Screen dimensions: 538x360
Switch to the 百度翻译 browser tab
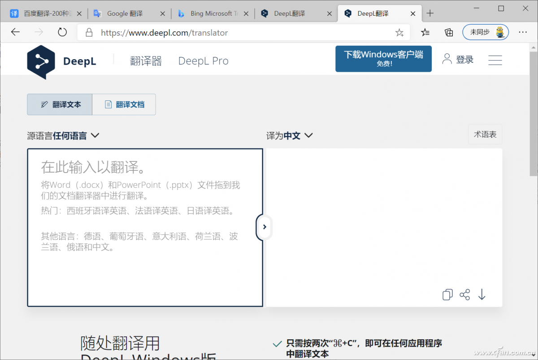pos(46,13)
